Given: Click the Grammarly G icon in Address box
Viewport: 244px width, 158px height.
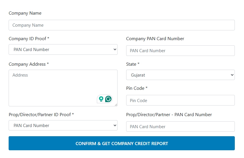Looking at the screenshot, I should click(108, 99).
